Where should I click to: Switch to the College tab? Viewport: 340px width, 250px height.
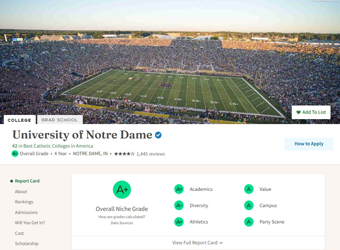click(x=19, y=120)
